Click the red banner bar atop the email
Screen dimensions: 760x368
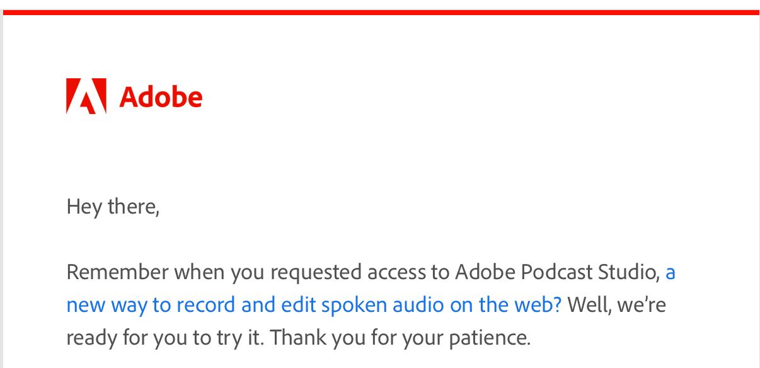tap(380, 13)
